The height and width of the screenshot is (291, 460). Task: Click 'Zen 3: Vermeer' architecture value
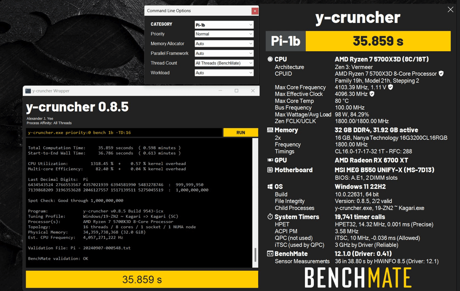coord(354,67)
